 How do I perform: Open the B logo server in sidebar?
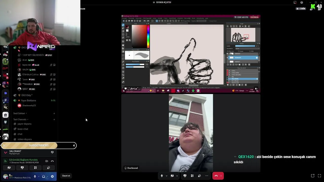tap(5, 100)
